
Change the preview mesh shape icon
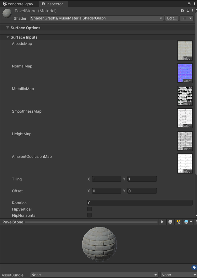click(170, 222)
